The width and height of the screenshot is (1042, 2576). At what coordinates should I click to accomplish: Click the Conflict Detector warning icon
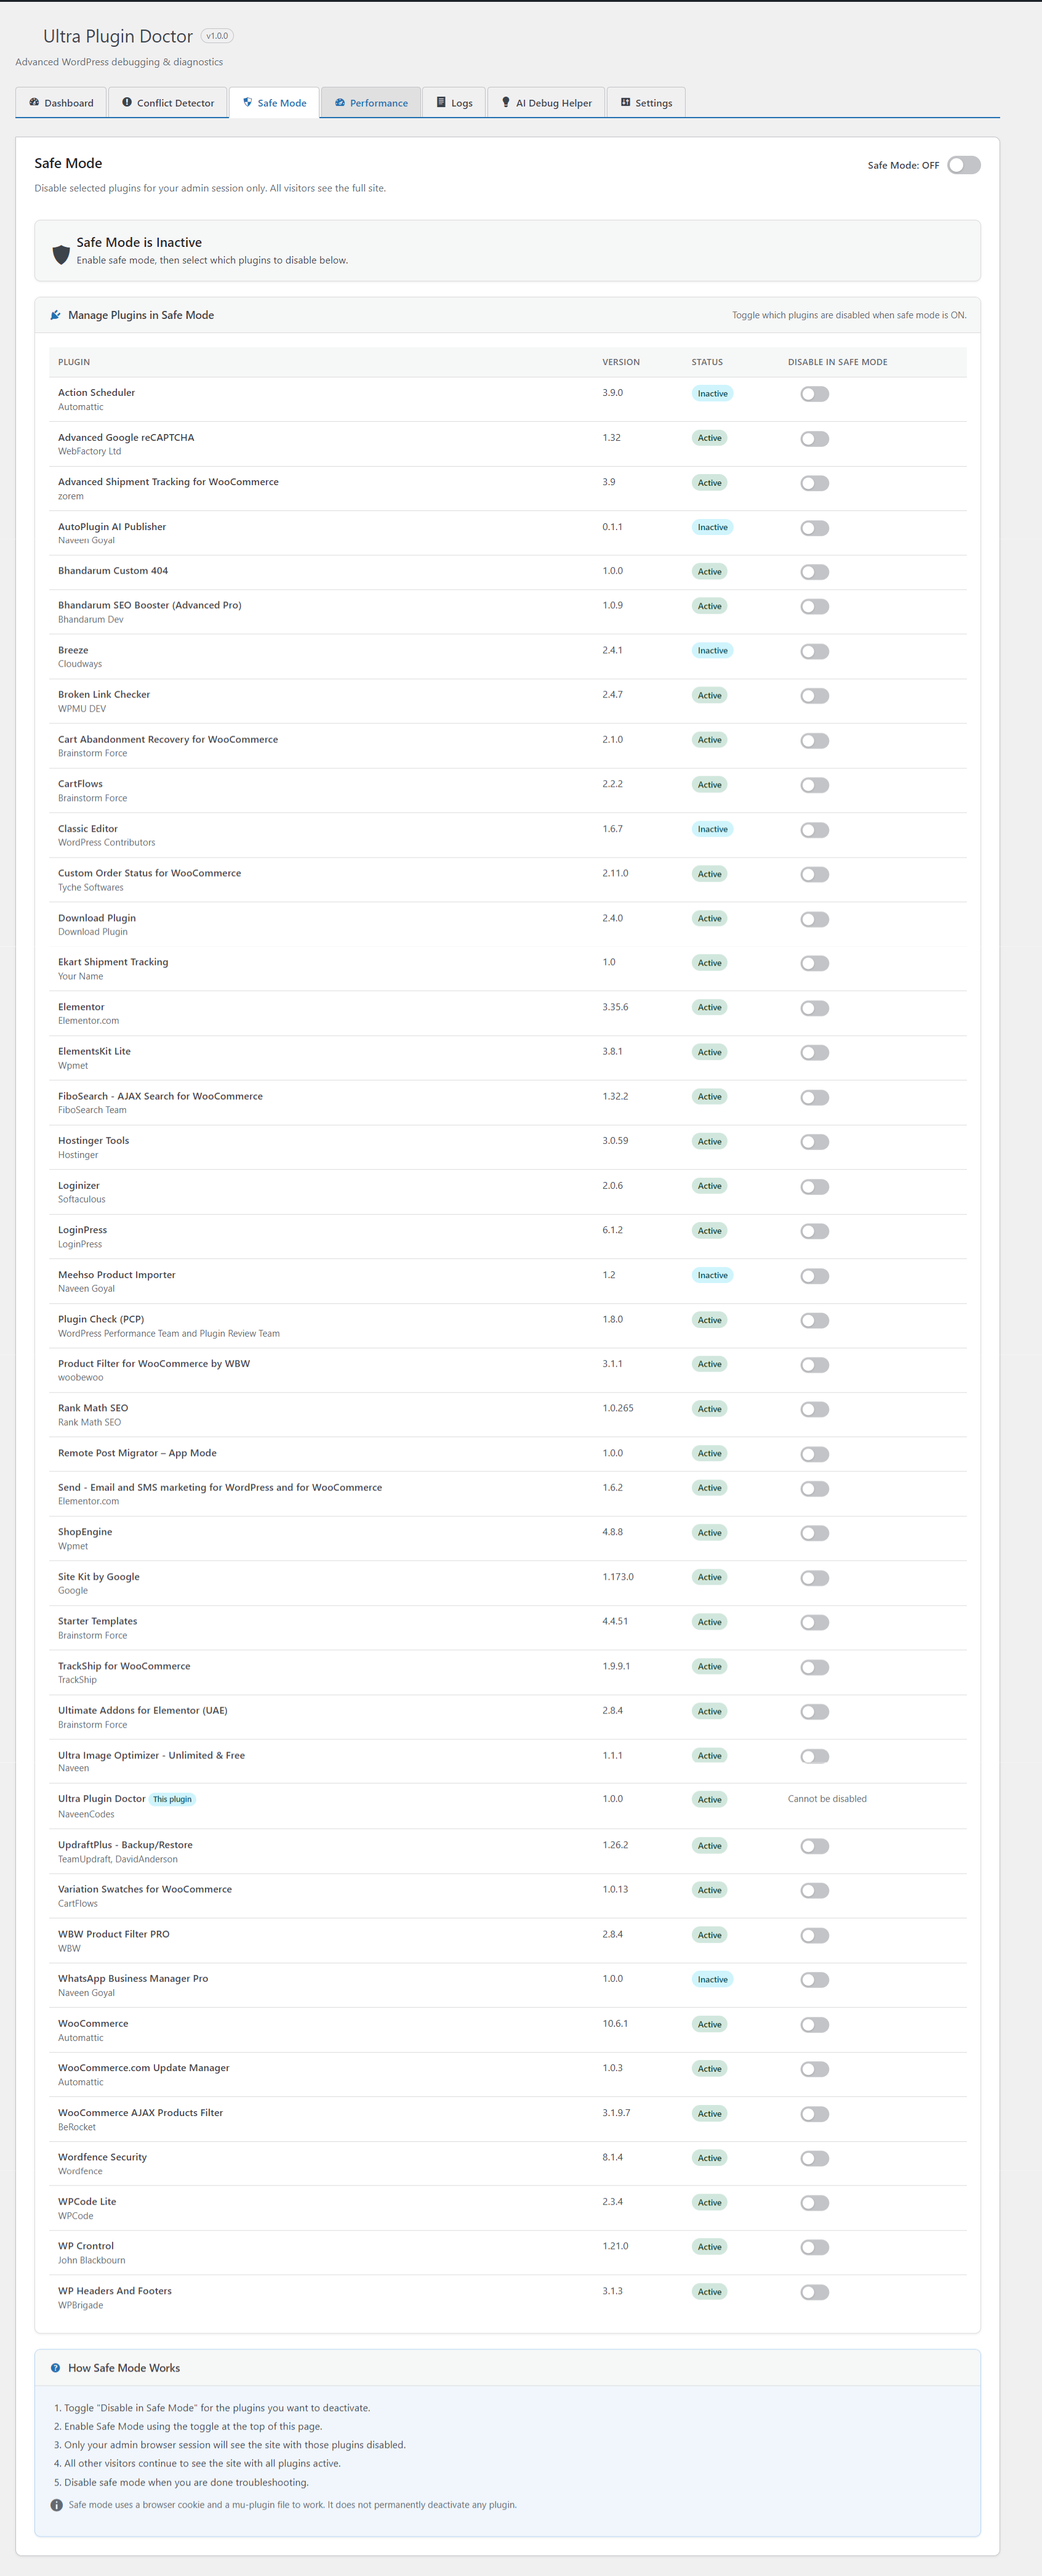(127, 102)
